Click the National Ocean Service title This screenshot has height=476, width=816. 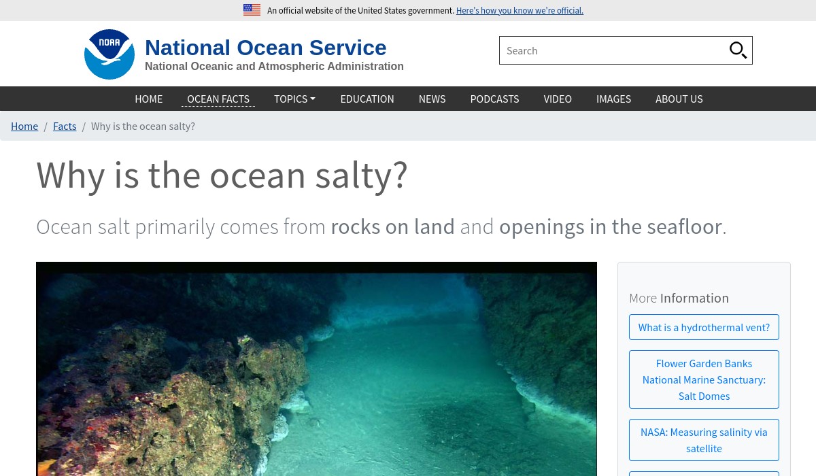tap(265, 48)
